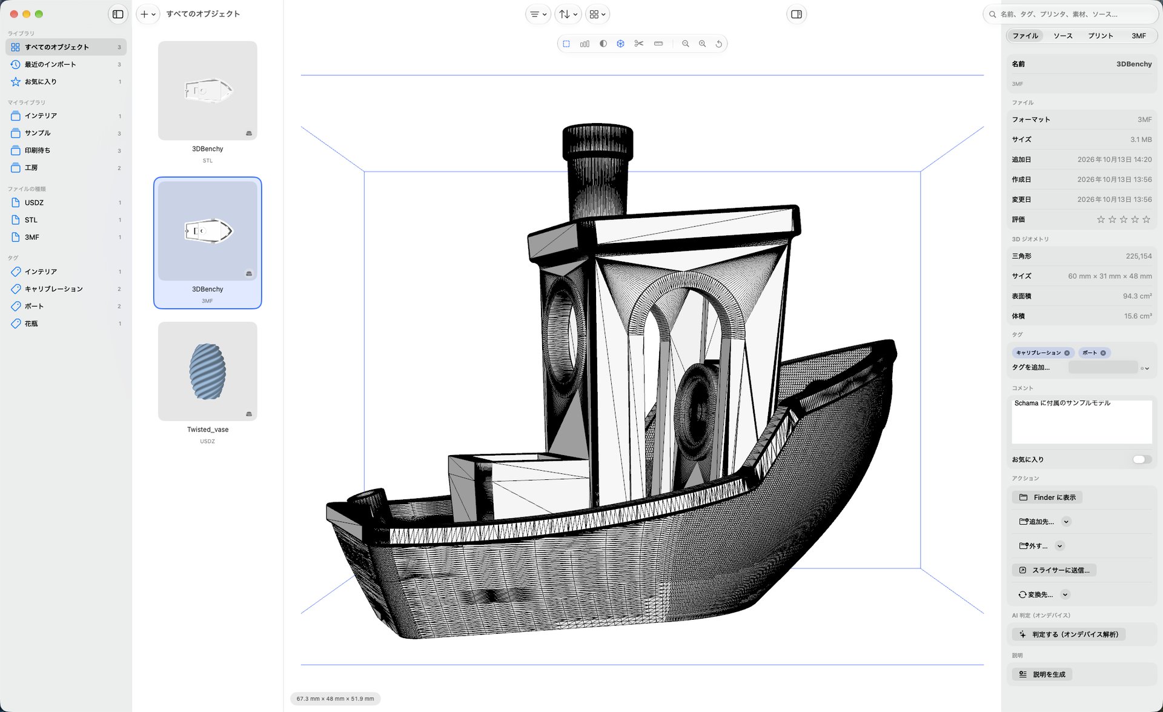
Task: Click the Finder に表示 button
Action: tap(1047, 497)
